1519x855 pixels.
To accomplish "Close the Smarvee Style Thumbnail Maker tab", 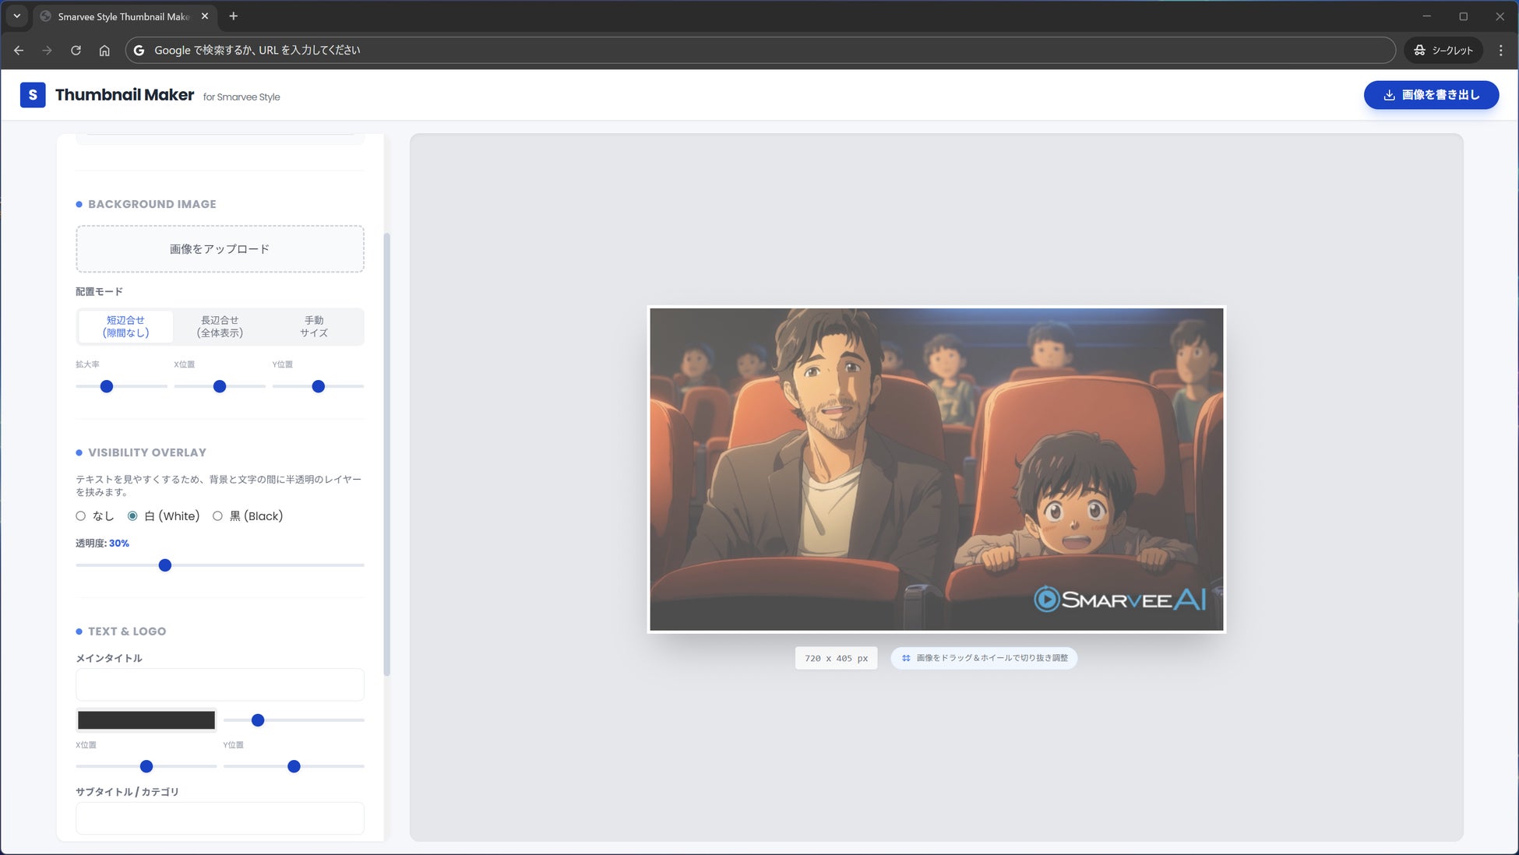I will tap(205, 16).
